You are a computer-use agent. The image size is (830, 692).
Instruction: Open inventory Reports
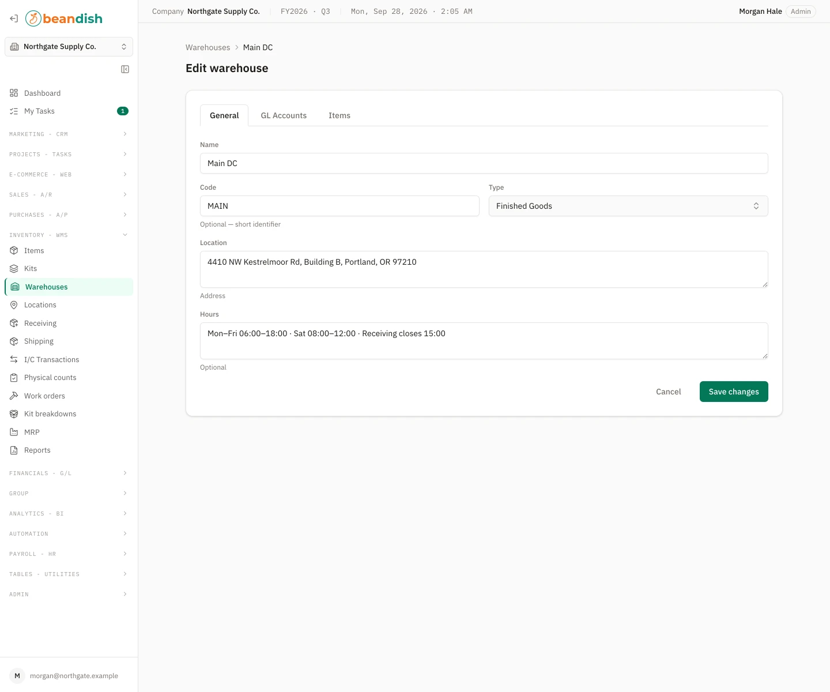coord(69,450)
